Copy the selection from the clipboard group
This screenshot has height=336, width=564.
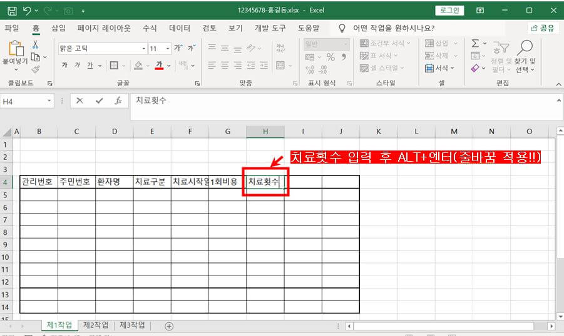coord(35,57)
